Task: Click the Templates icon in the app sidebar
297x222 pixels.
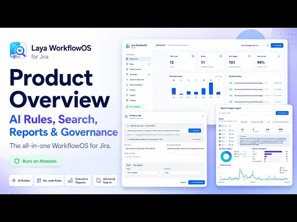Action: click(127, 75)
